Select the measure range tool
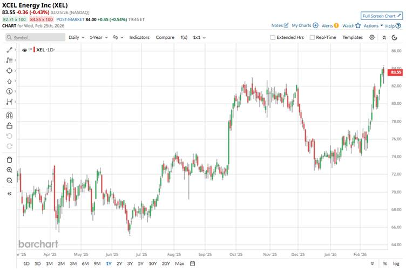The image size is (406, 271). [x=9, y=101]
